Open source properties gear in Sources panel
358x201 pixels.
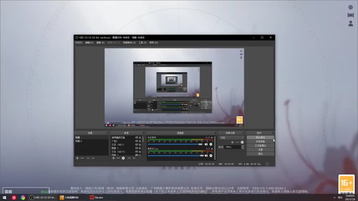[123, 158]
